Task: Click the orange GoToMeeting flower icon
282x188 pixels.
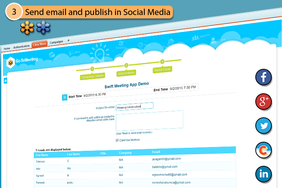Action: (x=27, y=27)
